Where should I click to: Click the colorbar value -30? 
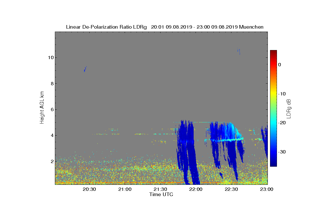(x=282, y=152)
